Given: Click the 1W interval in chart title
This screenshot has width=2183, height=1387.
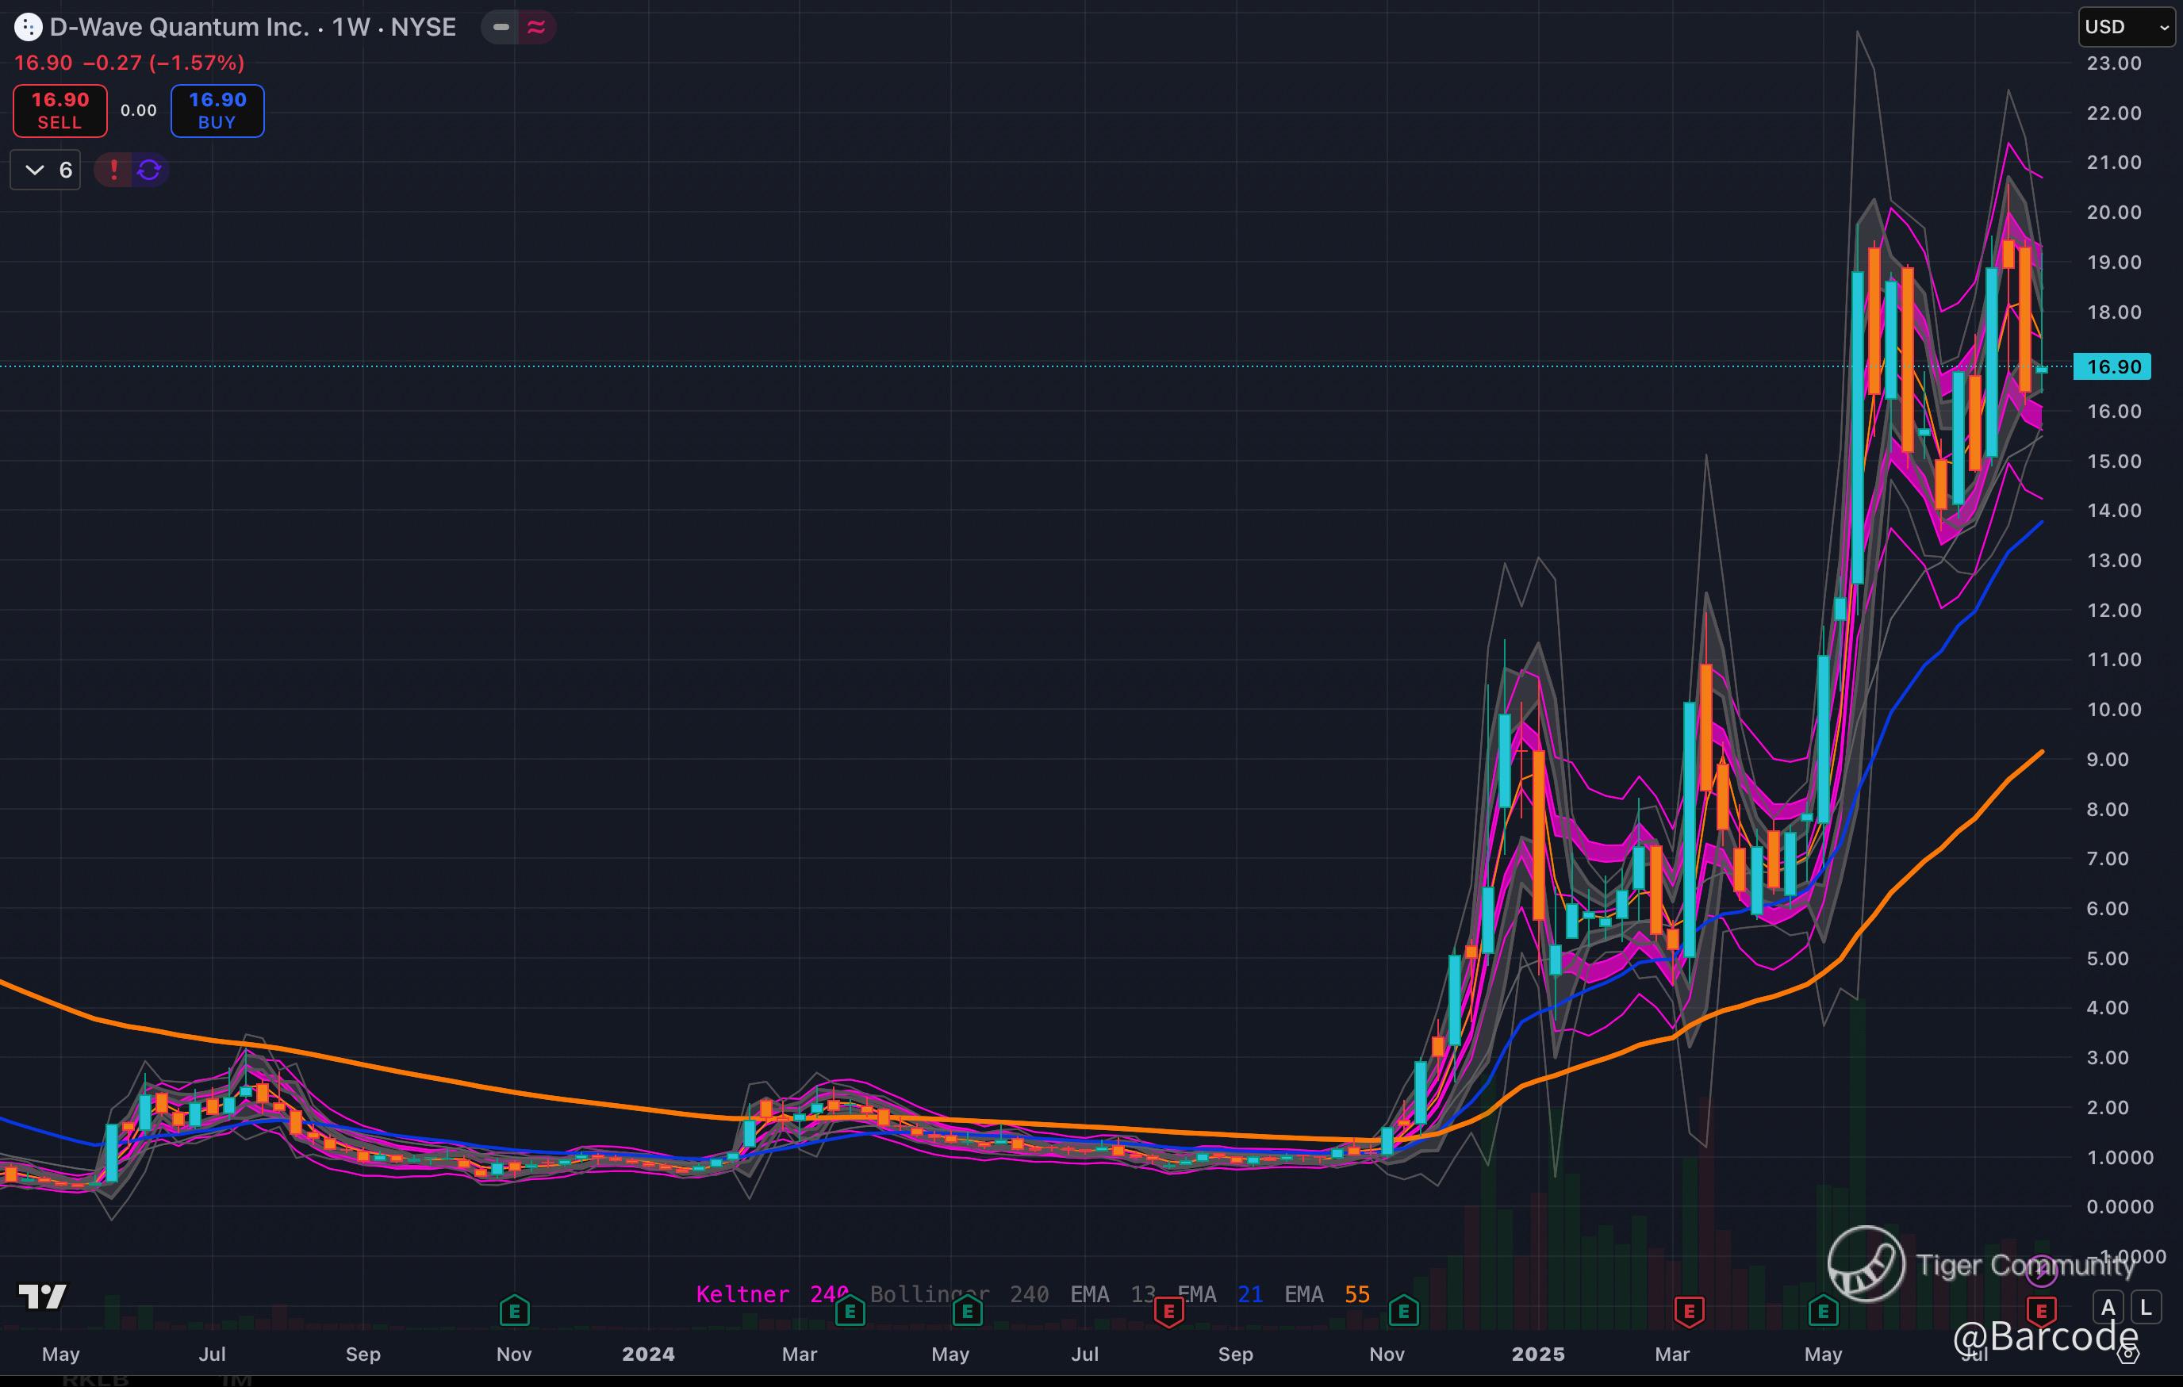Looking at the screenshot, I should (x=350, y=27).
